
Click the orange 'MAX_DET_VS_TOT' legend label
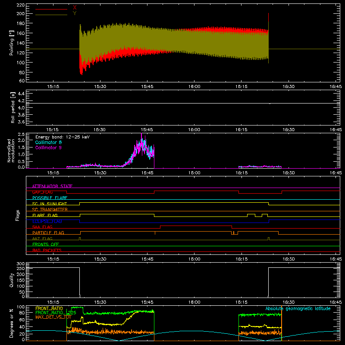(53, 317)
